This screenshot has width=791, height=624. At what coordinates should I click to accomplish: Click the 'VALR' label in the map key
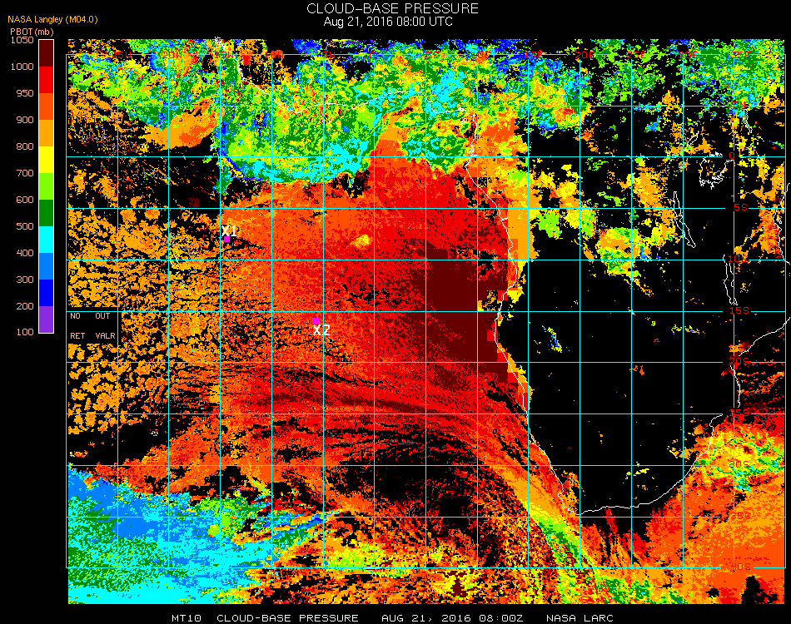105,335
